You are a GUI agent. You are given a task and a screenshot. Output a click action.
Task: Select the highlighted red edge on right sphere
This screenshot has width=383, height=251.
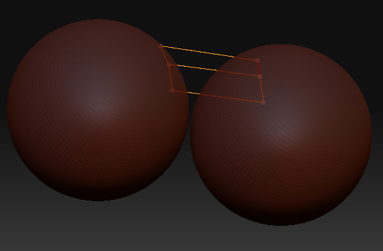[x=259, y=68]
